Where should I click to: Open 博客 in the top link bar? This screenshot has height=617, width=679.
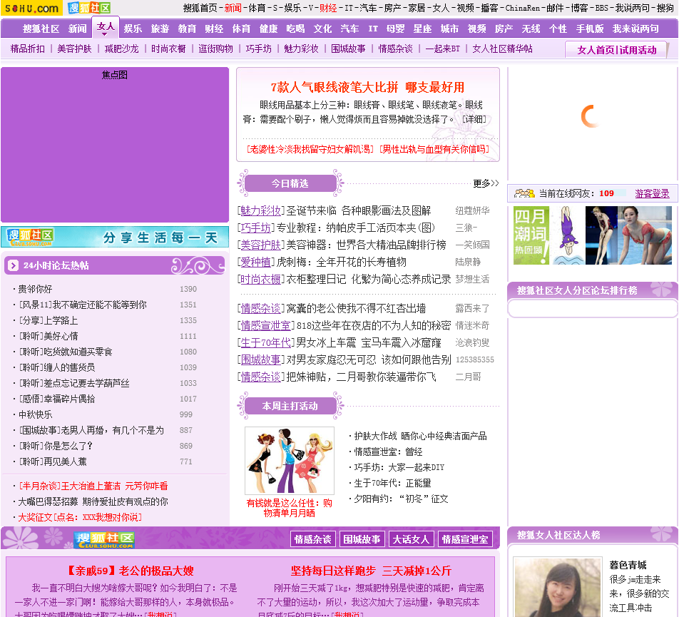579,8
